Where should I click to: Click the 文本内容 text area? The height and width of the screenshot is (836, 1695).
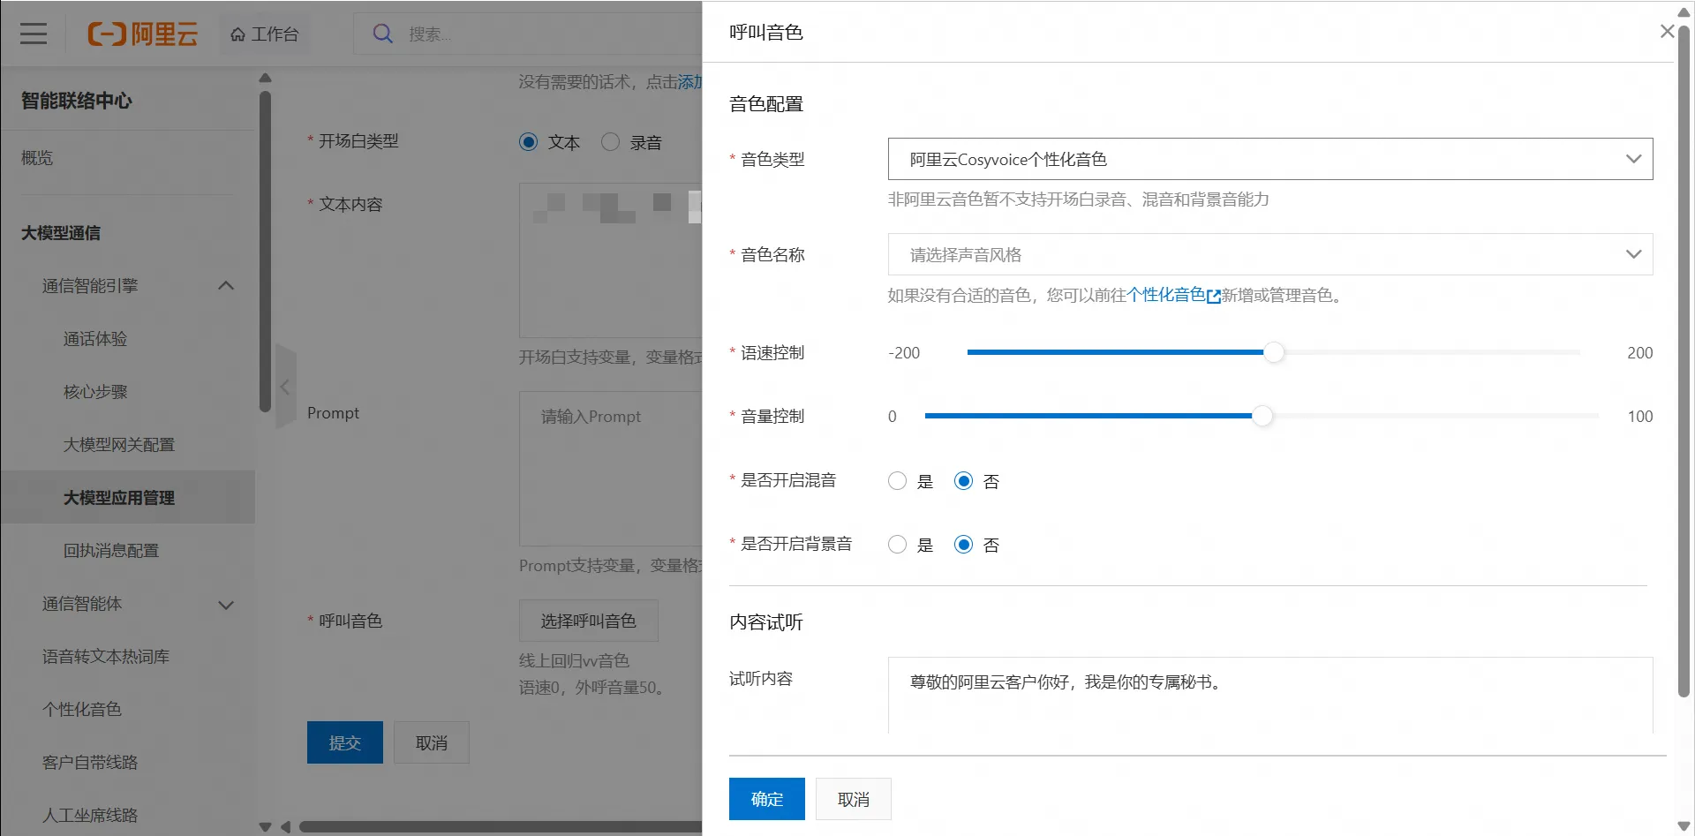(x=611, y=260)
